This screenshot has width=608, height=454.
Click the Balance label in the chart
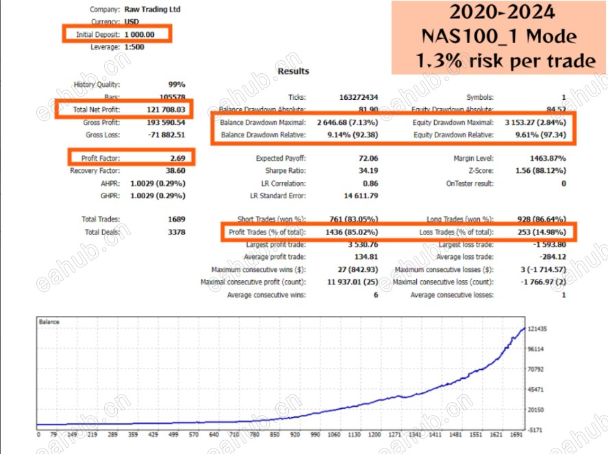49,322
